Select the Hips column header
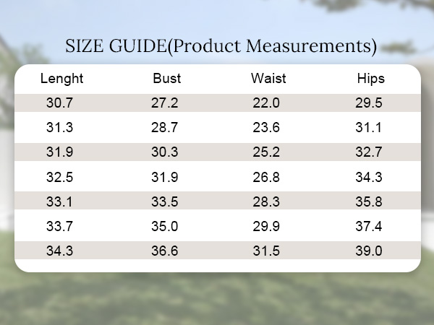 click(x=371, y=79)
